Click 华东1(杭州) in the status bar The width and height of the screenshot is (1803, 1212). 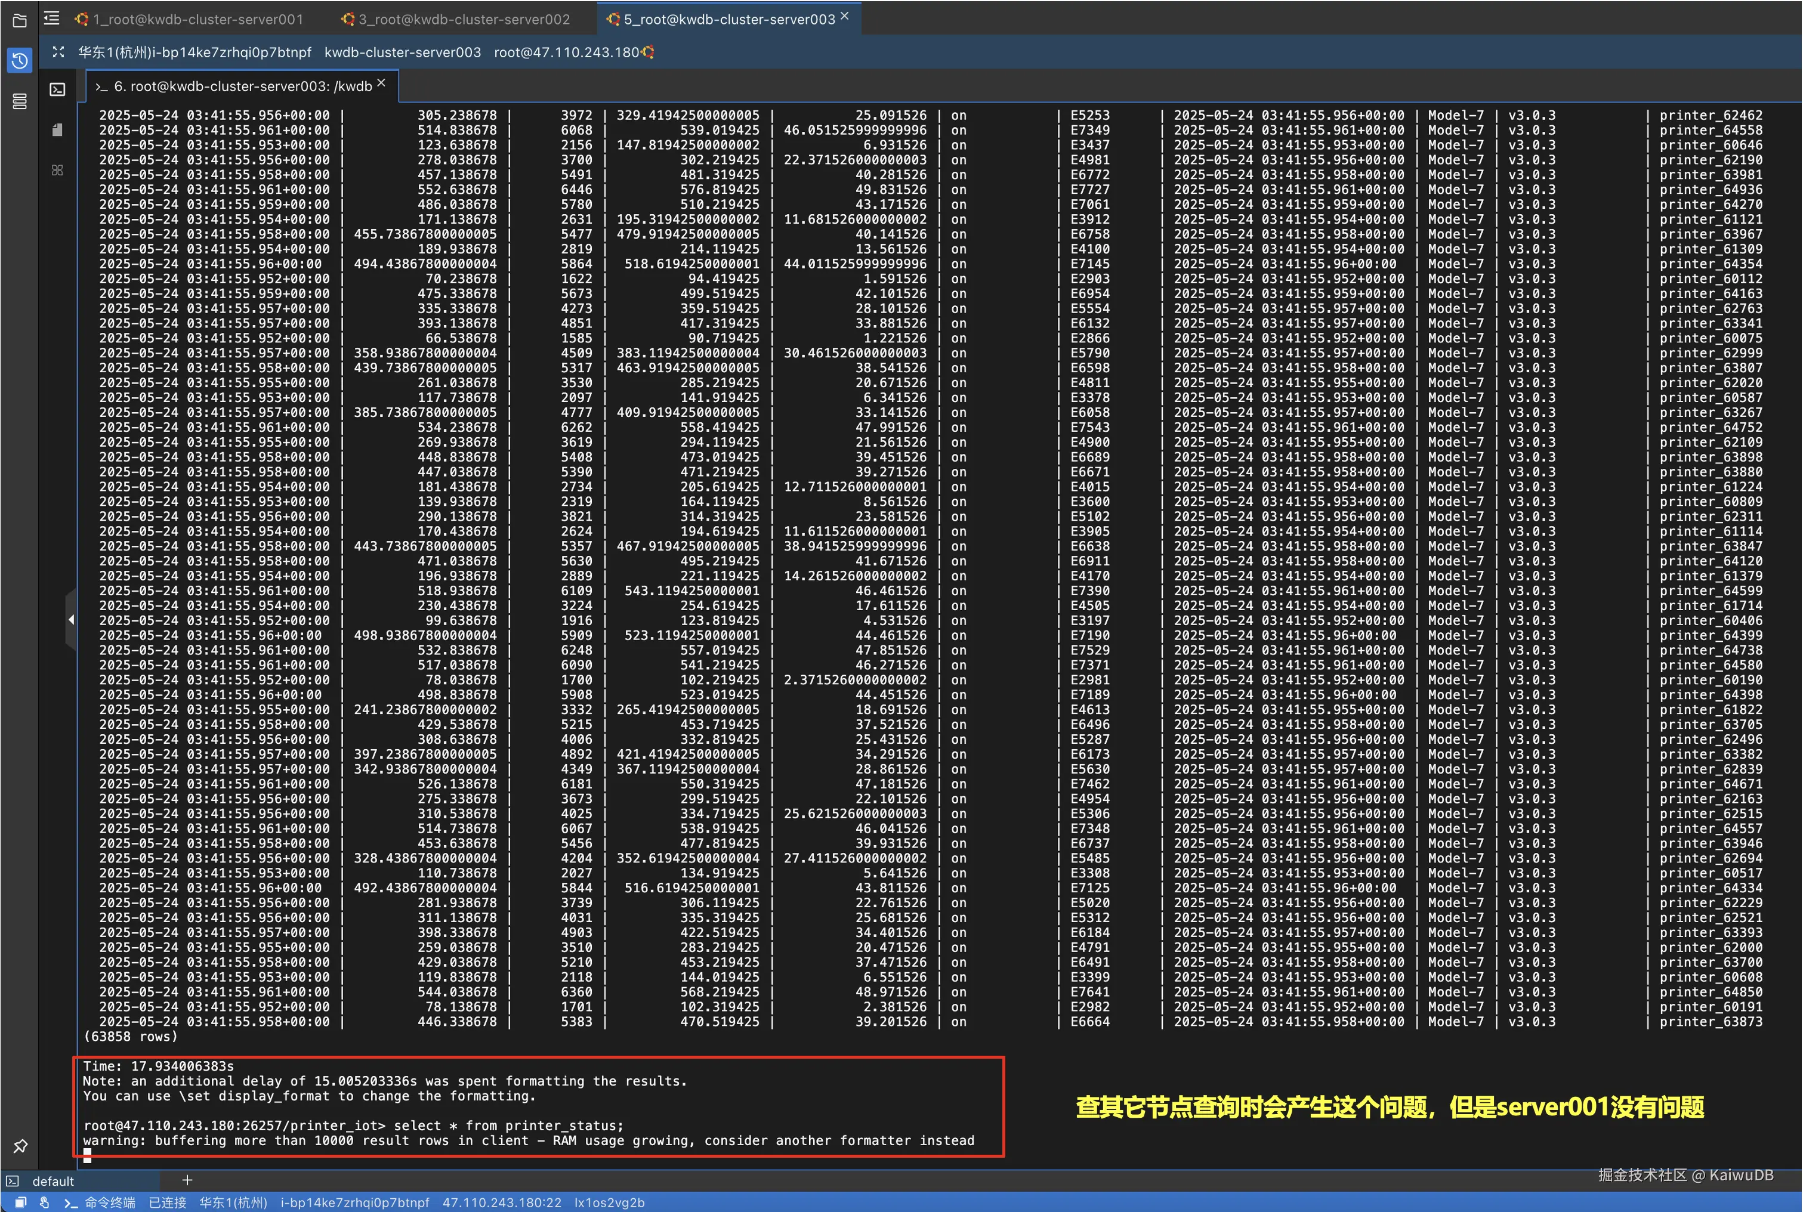[233, 1202]
